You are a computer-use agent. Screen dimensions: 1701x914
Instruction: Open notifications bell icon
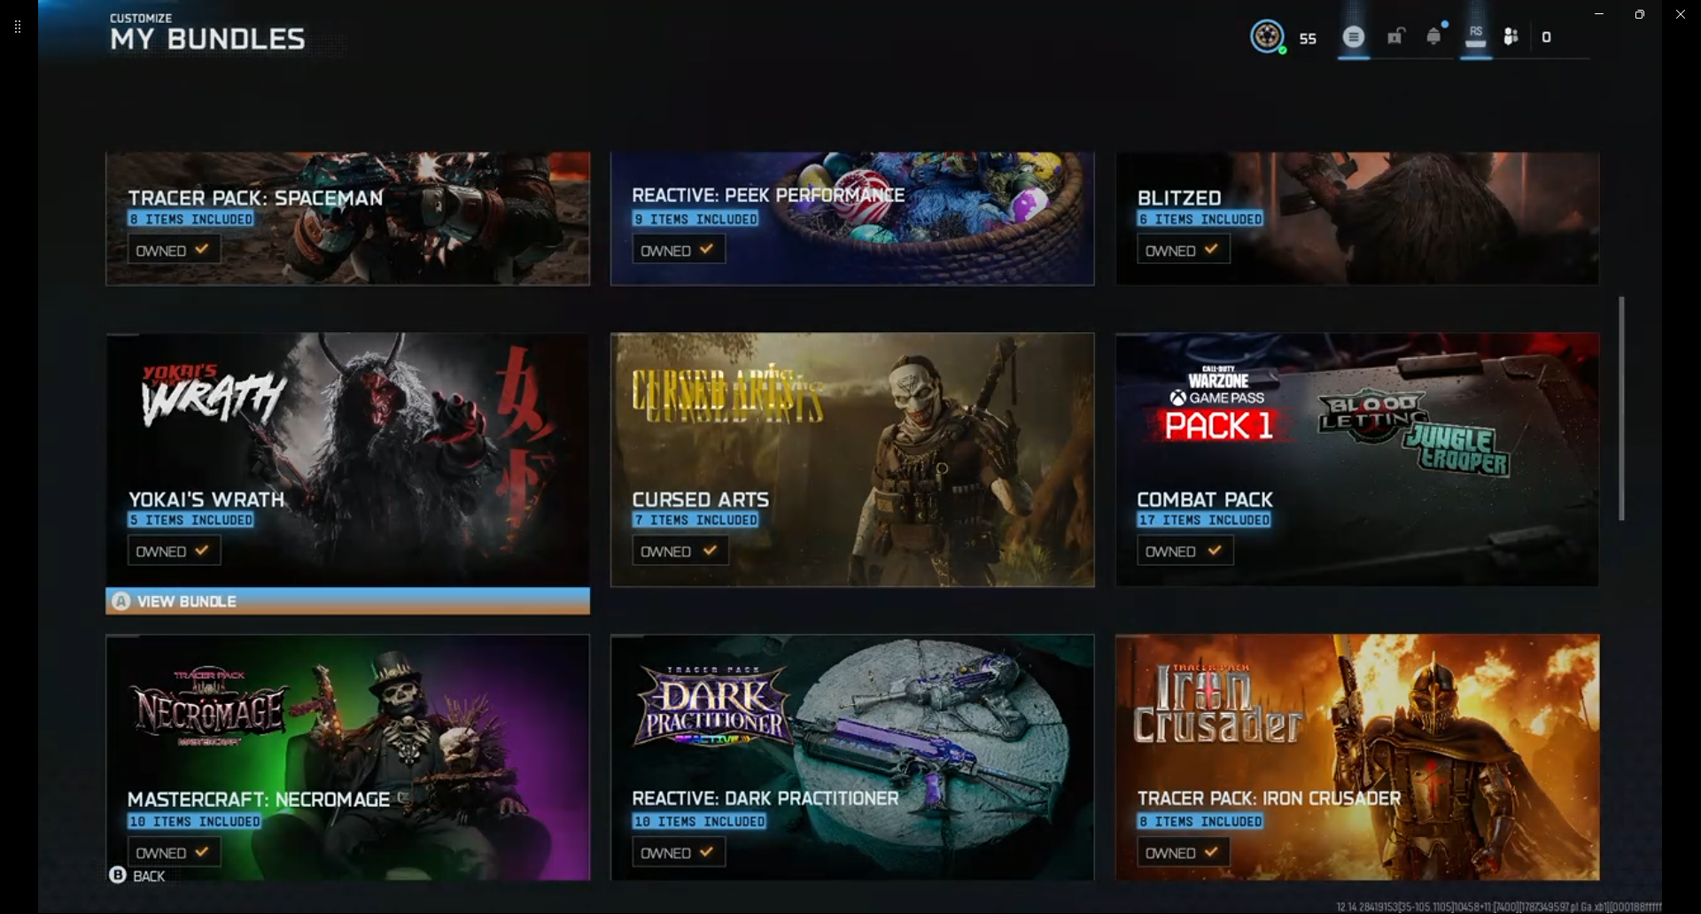[1434, 35]
